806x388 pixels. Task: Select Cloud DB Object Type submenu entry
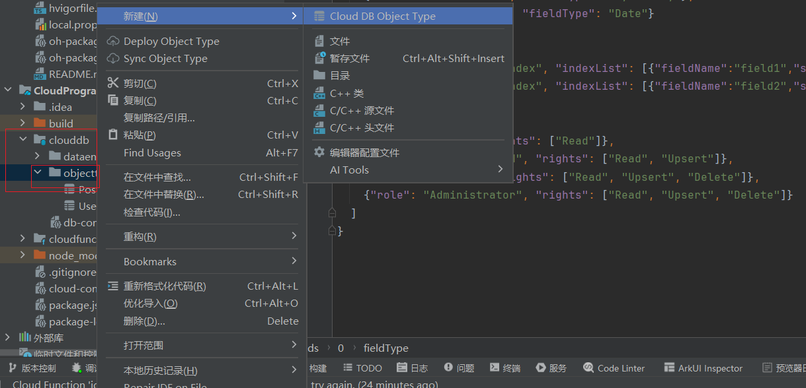408,16
